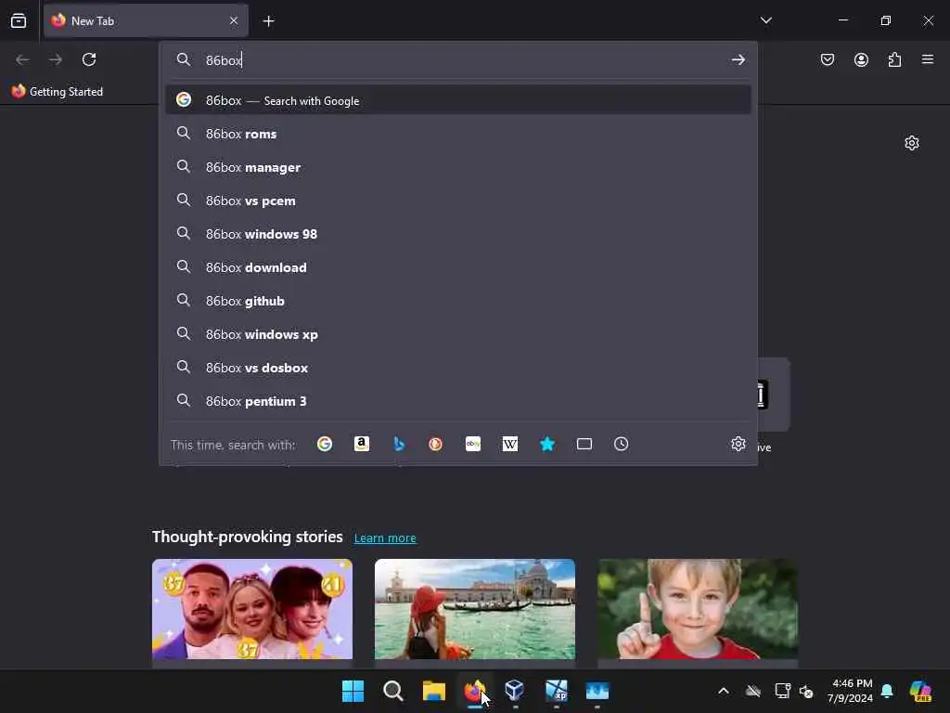Open the network tray icon
950x713 pixels.
(x=782, y=691)
